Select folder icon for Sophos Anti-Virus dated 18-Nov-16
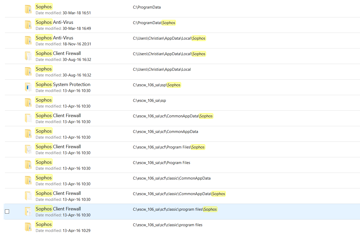This screenshot has height=234, width=360. [x=28, y=40]
